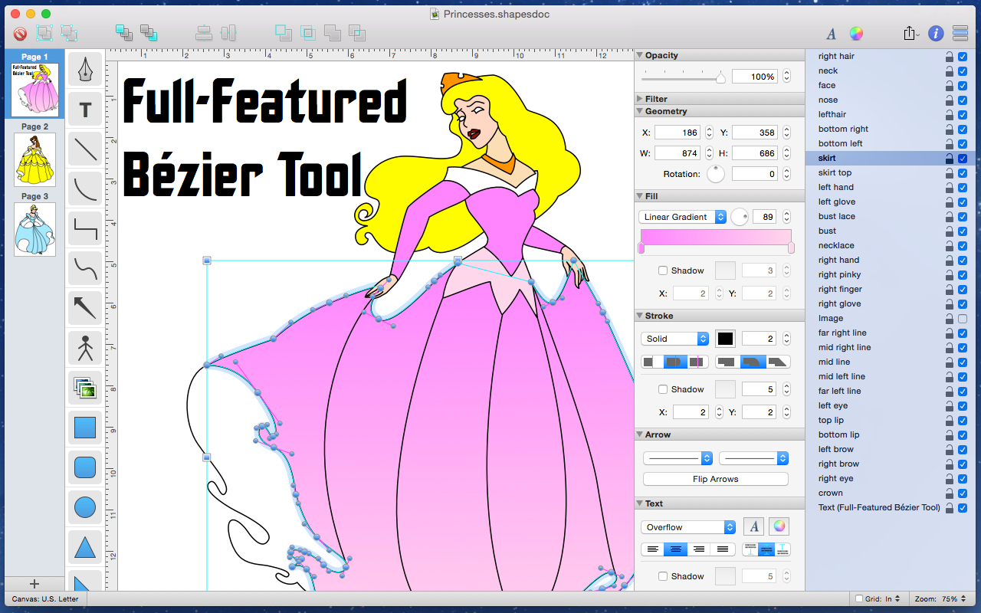Show the Image layer via its checkbox

pos(963,318)
